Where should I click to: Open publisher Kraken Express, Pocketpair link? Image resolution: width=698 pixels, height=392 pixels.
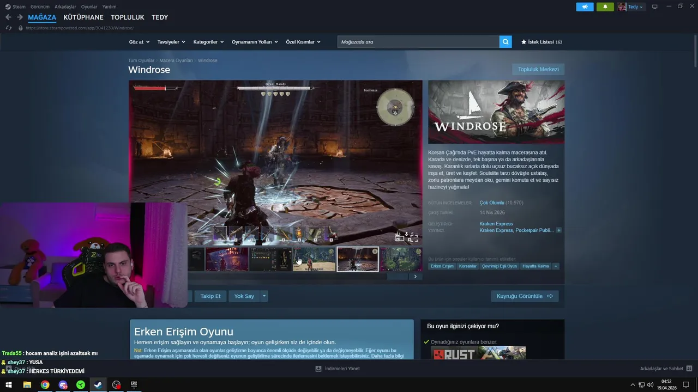(516, 230)
